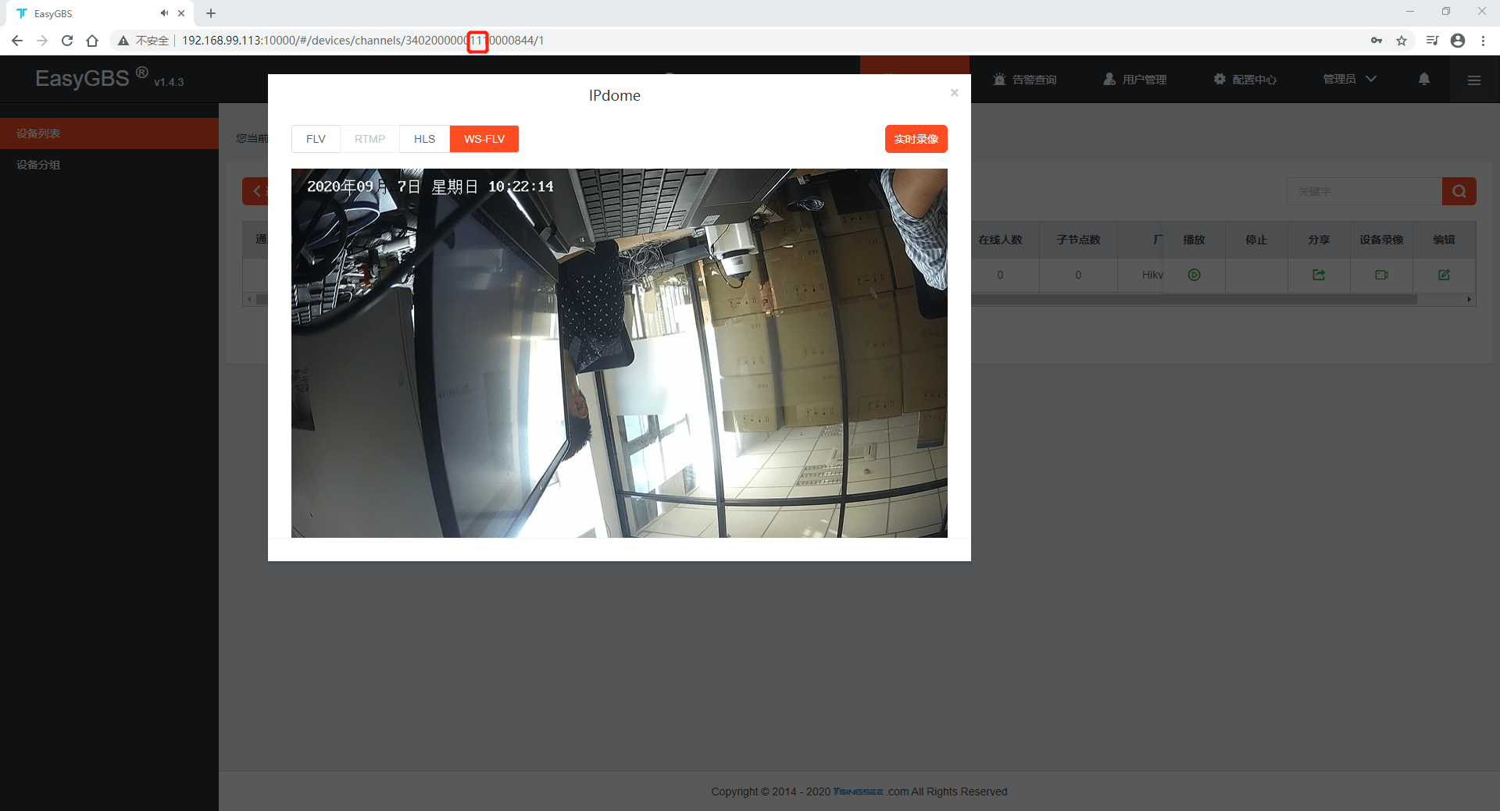
Task: Expand the 管理员 user dropdown
Action: click(x=1349, y=79)
